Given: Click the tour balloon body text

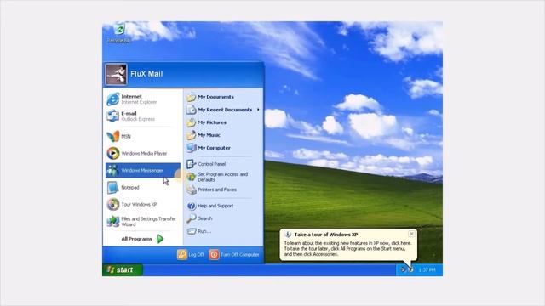Looking at the screenshot, I should pos(347,249).
